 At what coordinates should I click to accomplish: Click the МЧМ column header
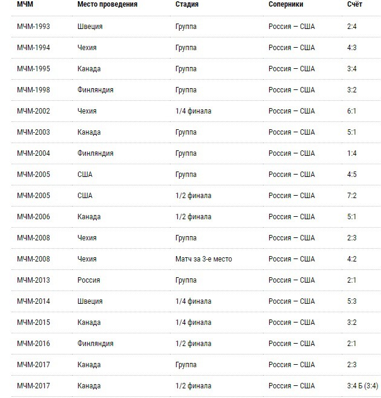25,5
